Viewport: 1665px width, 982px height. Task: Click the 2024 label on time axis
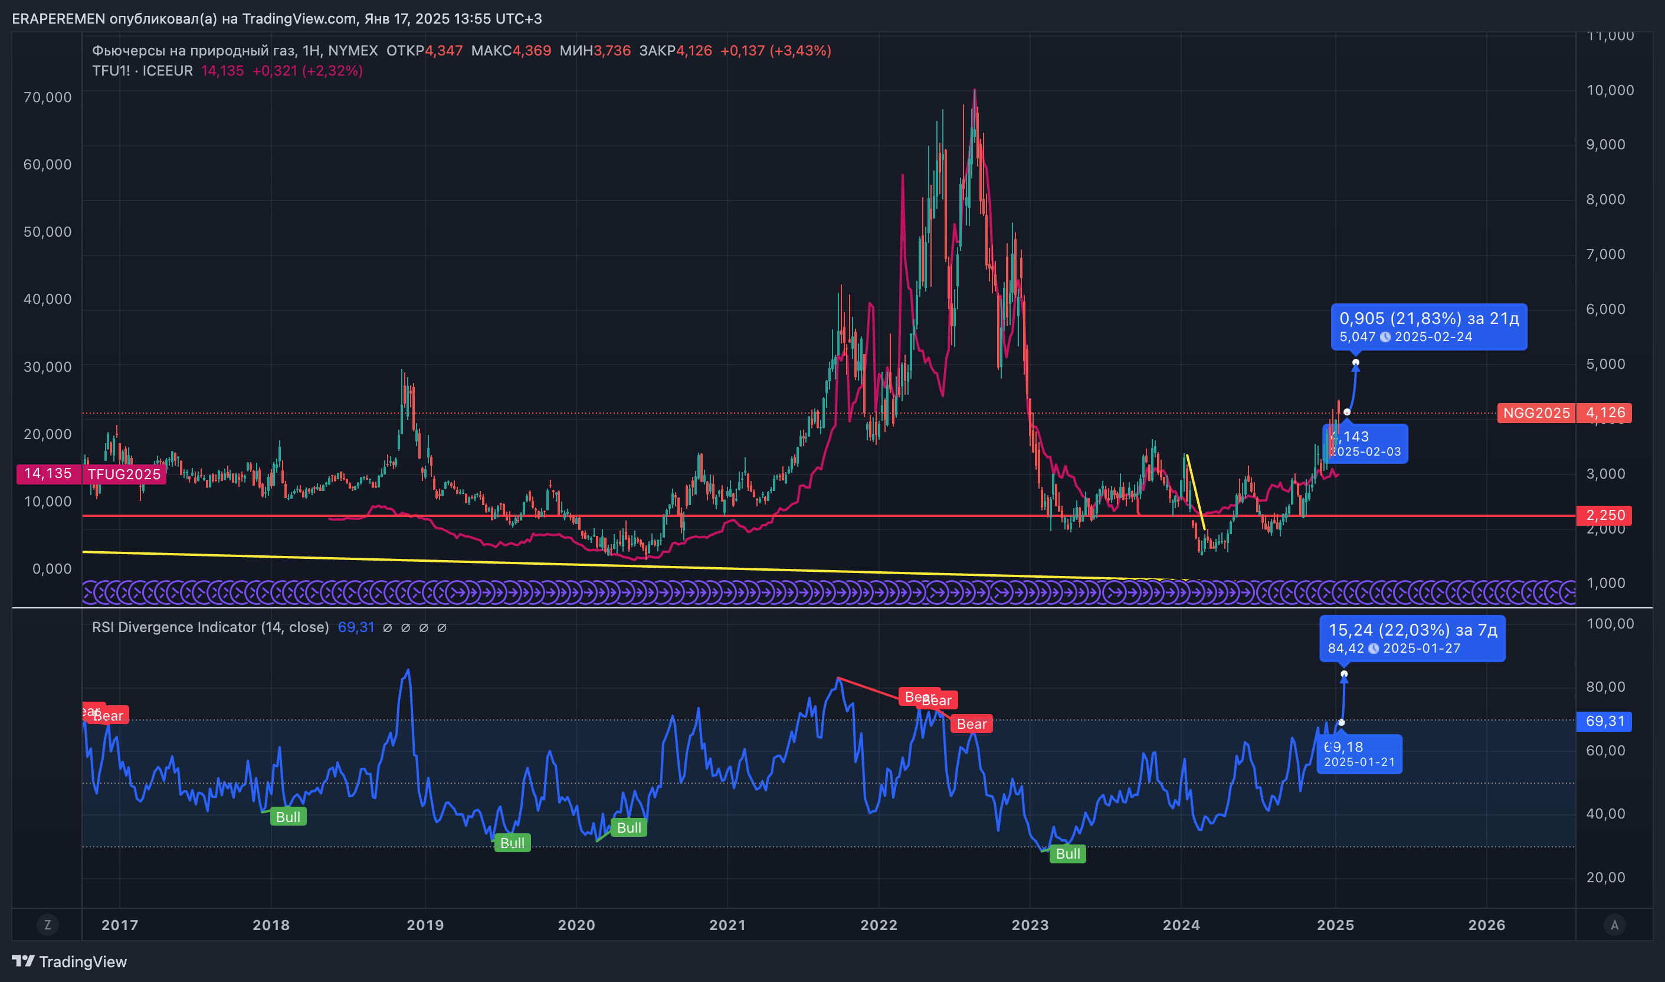pos(1181,925)
